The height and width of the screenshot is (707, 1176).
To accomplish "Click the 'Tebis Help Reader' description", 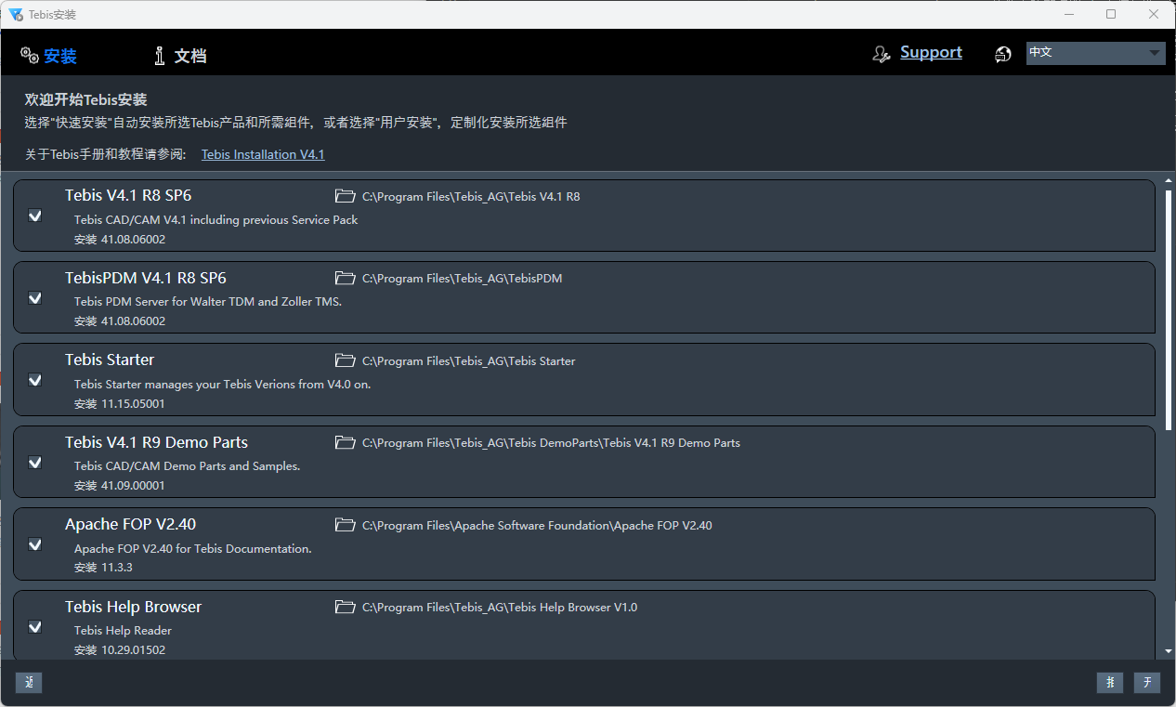I will (123, 630).
